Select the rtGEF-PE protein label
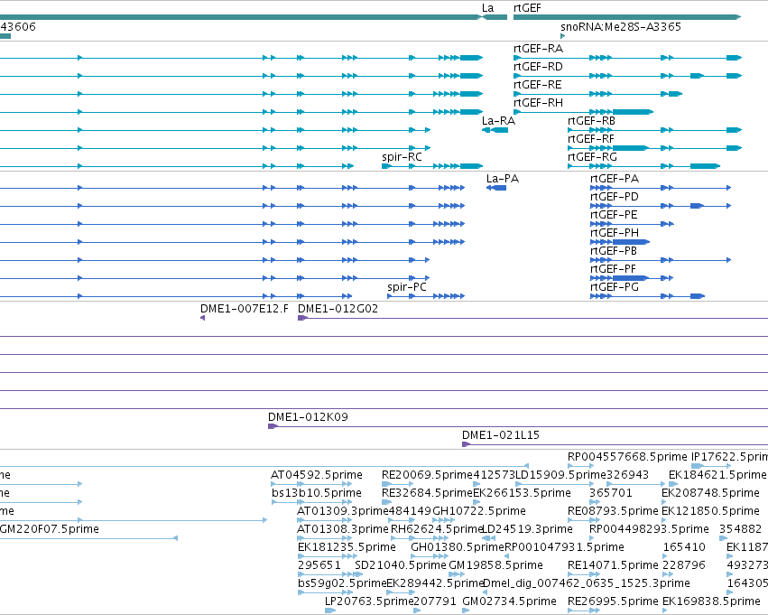Screen dimensions: 768x615 (x=614, y=215)
